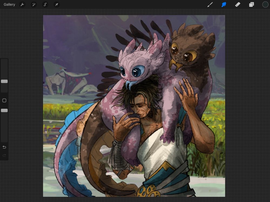Screen dimensions: 270x202
Task: Return to the Gallery
Action: (9, 5)
